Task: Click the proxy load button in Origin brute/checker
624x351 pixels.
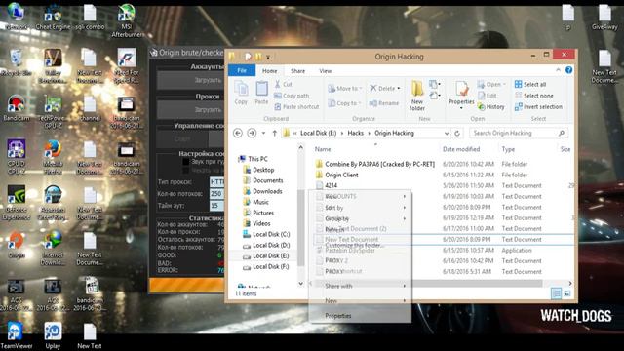Action: pos(191,109)
